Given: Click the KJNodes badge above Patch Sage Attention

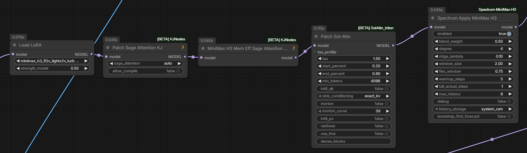Looking at the screenshot, I should (x=171, y=40).
